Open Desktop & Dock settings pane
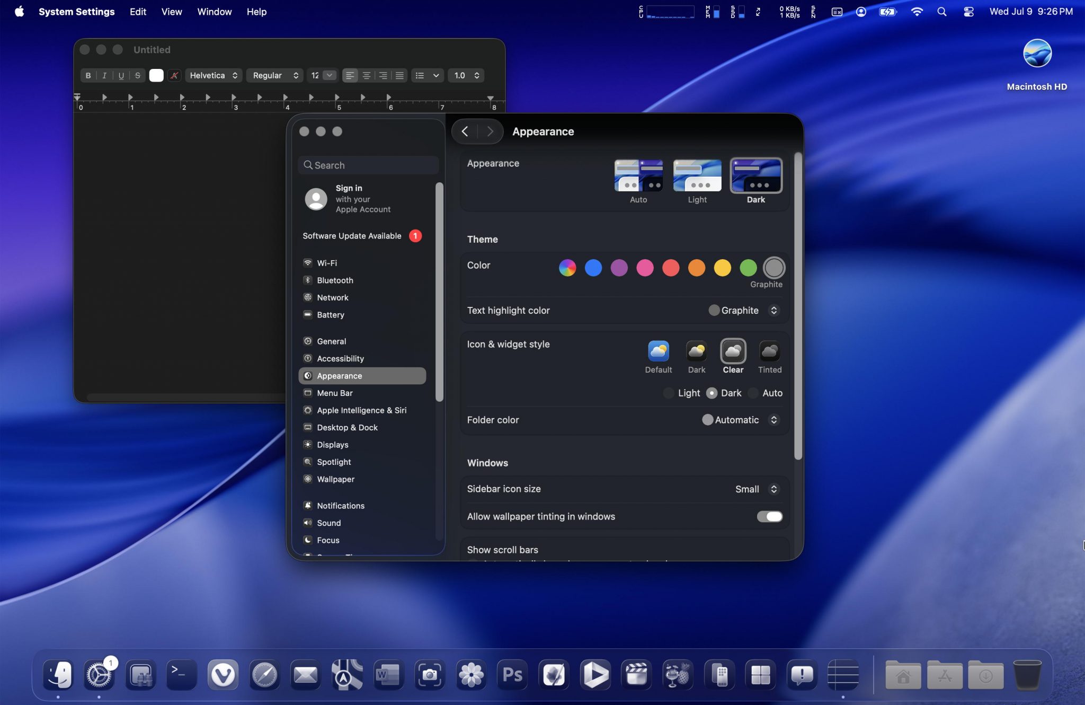 click(347, 427)
